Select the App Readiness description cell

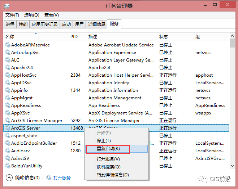click(104, 105)
